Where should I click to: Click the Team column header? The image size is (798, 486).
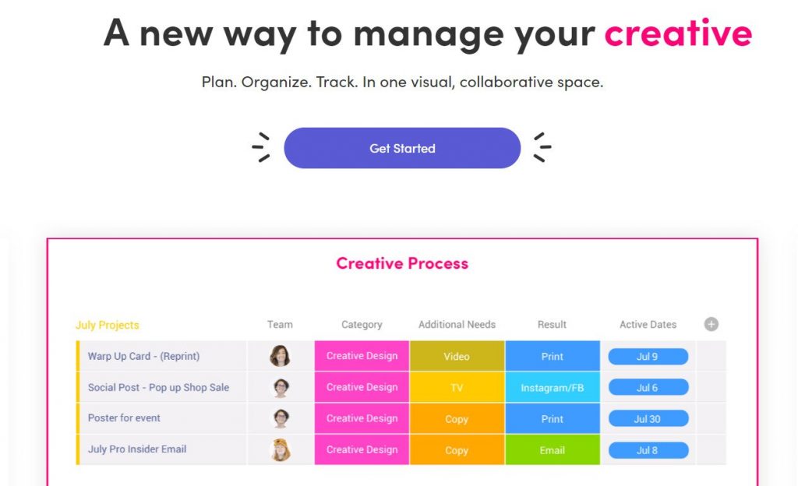click(x=280, y=324)
